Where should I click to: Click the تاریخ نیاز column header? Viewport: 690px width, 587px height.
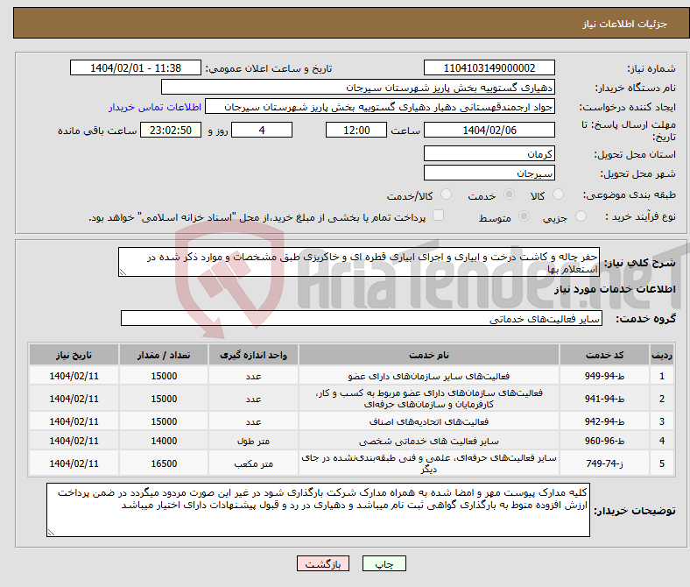pos(74,355)
